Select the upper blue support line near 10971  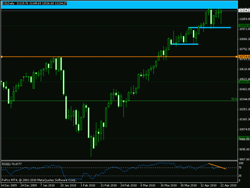[210, 28]
